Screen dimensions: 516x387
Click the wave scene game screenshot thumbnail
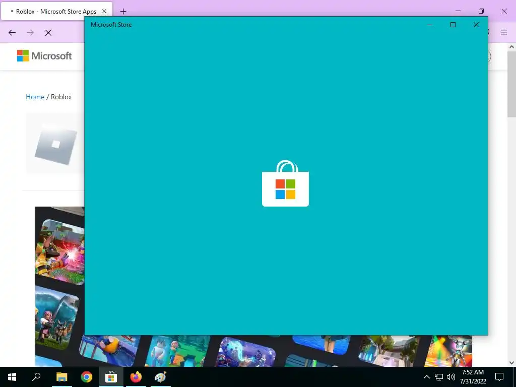pos(56,317)
